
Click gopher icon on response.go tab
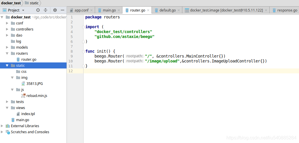pyautogui.click(x=274, y=10)
